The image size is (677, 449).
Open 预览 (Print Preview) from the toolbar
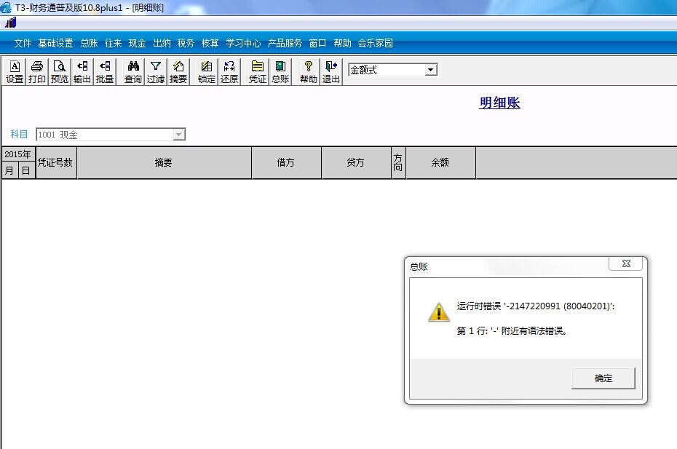[60, 71]
